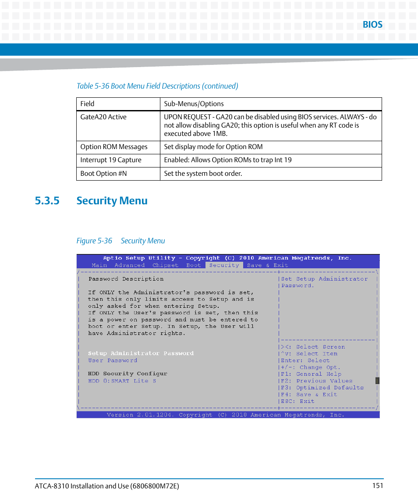Open the Advanced tab
This screenshot has width=418, height=502.
tap(129, 265)
